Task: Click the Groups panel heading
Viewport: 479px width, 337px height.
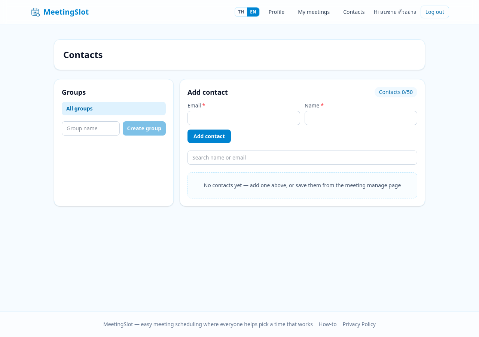Action: (74, 92)
